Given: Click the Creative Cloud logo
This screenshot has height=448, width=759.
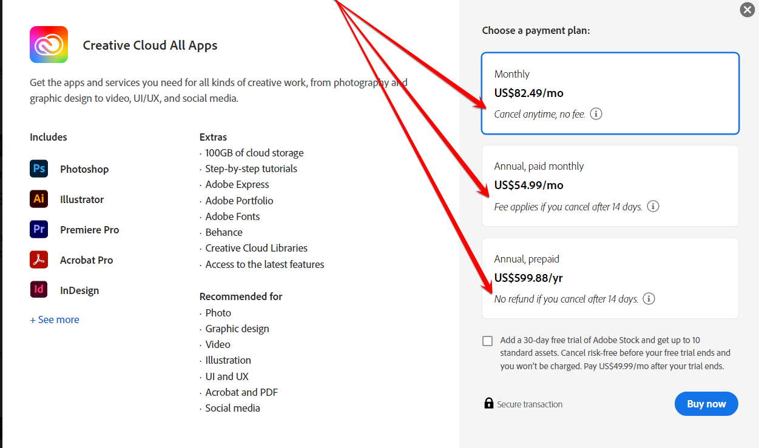Looking at the screenshot, I should pyautogui.click(x=49, y=44).
